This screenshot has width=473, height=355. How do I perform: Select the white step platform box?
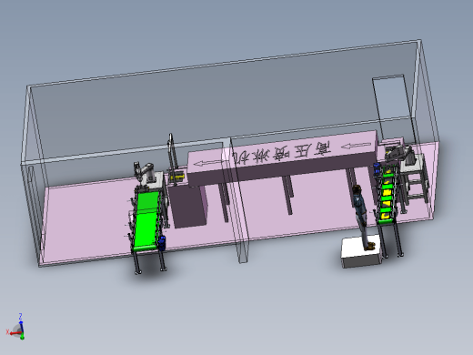(361, 251)
